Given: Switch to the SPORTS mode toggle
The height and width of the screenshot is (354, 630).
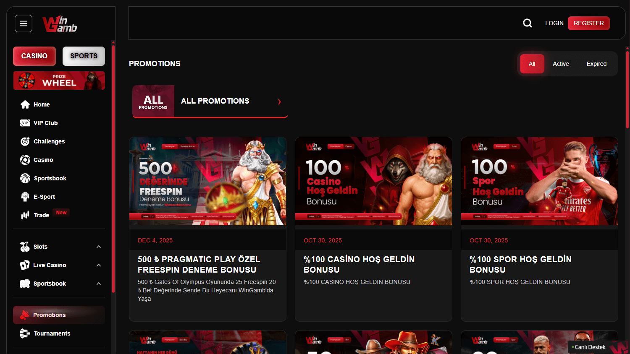Looking at the screenshot, I should pyautogui.click(x=84, y=56).
